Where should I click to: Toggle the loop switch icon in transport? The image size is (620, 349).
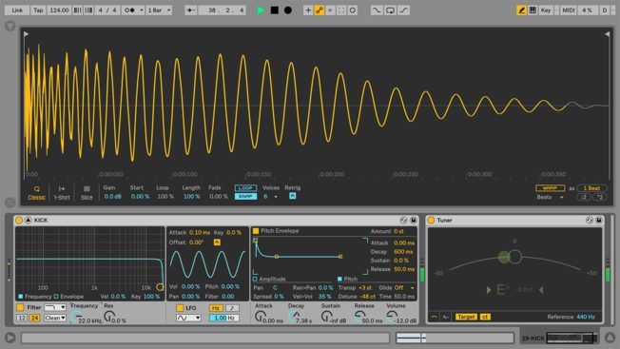point(390,10)
